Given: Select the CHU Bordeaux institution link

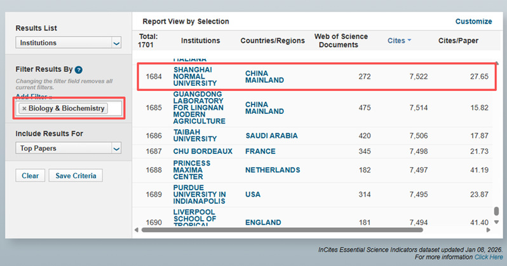Looking at the screenshot, I should 203,151.
